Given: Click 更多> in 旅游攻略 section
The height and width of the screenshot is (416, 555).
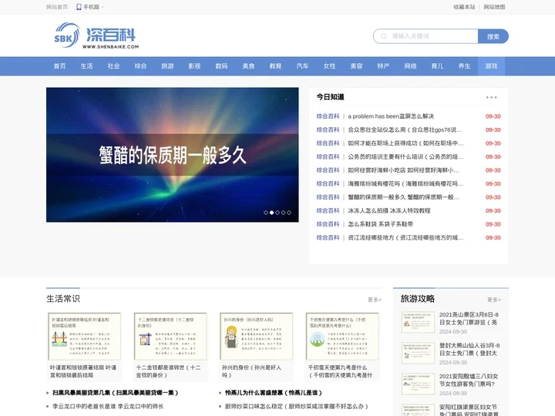Looking at the screenshot, I should [494, 300].
